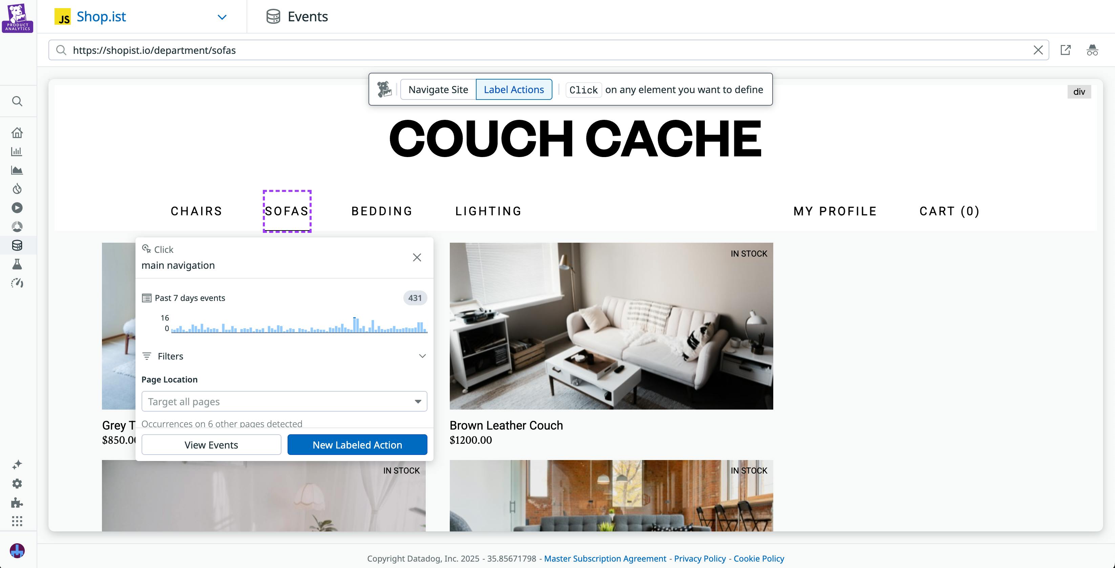Open the gear settings icon near the bottom
1115x568 pixels.
[17, 483]
